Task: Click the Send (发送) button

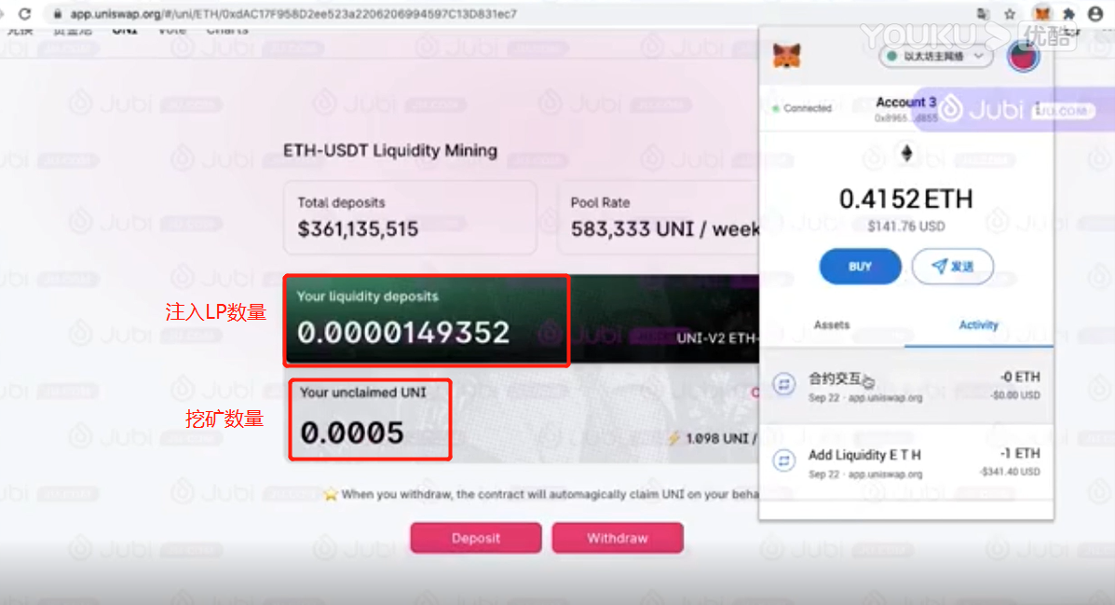Action: point(953,267)
